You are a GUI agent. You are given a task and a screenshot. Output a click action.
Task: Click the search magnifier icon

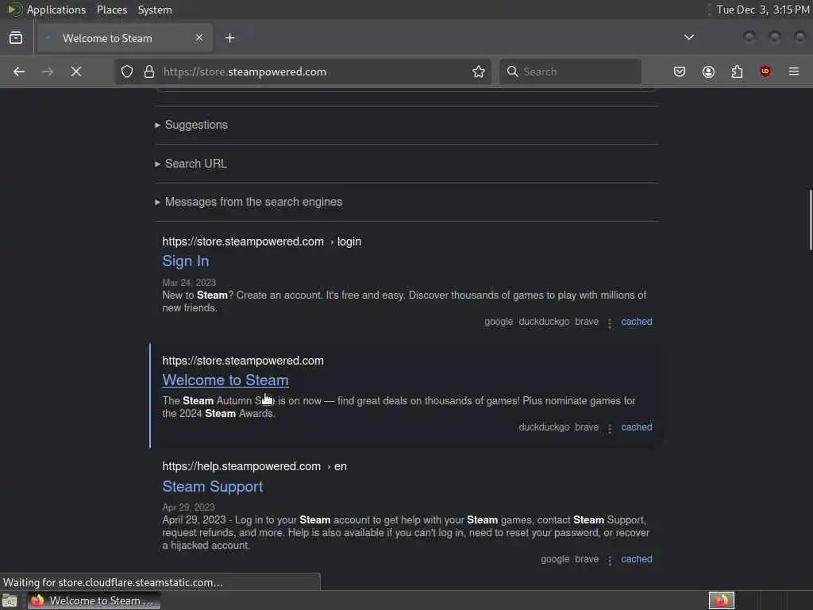[x=512, y=71]
